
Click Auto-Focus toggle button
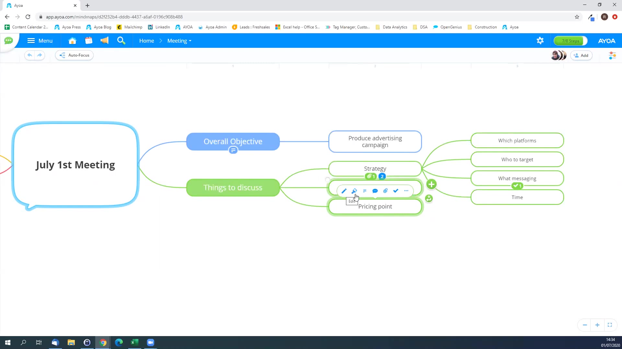coord(75,55)
